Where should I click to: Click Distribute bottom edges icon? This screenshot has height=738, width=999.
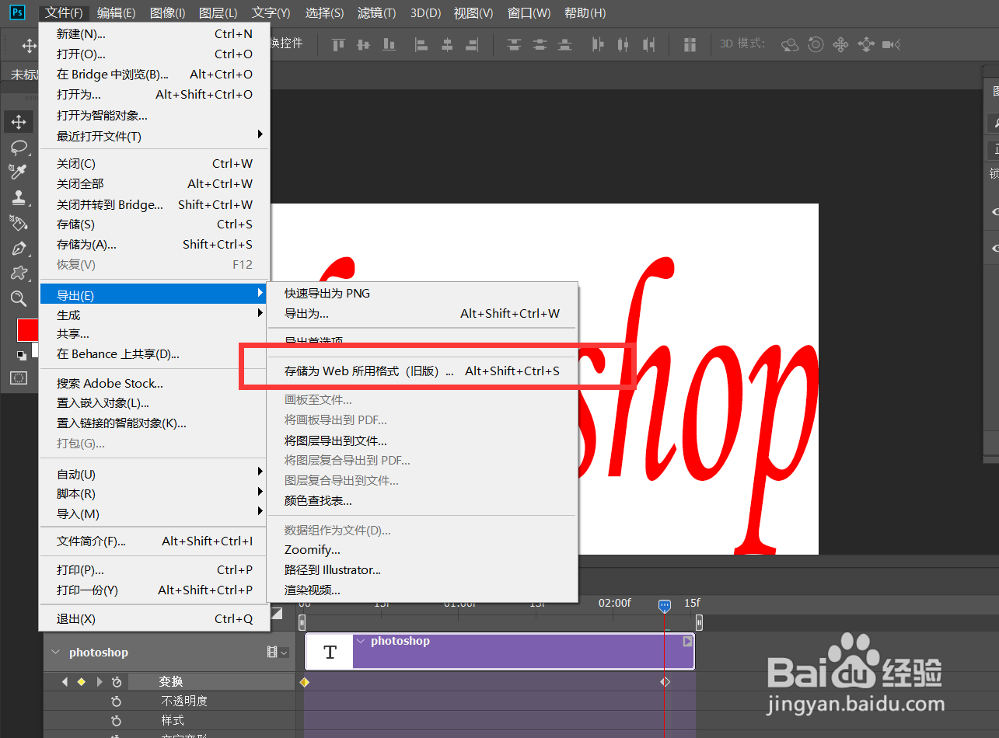click(565, 45)
